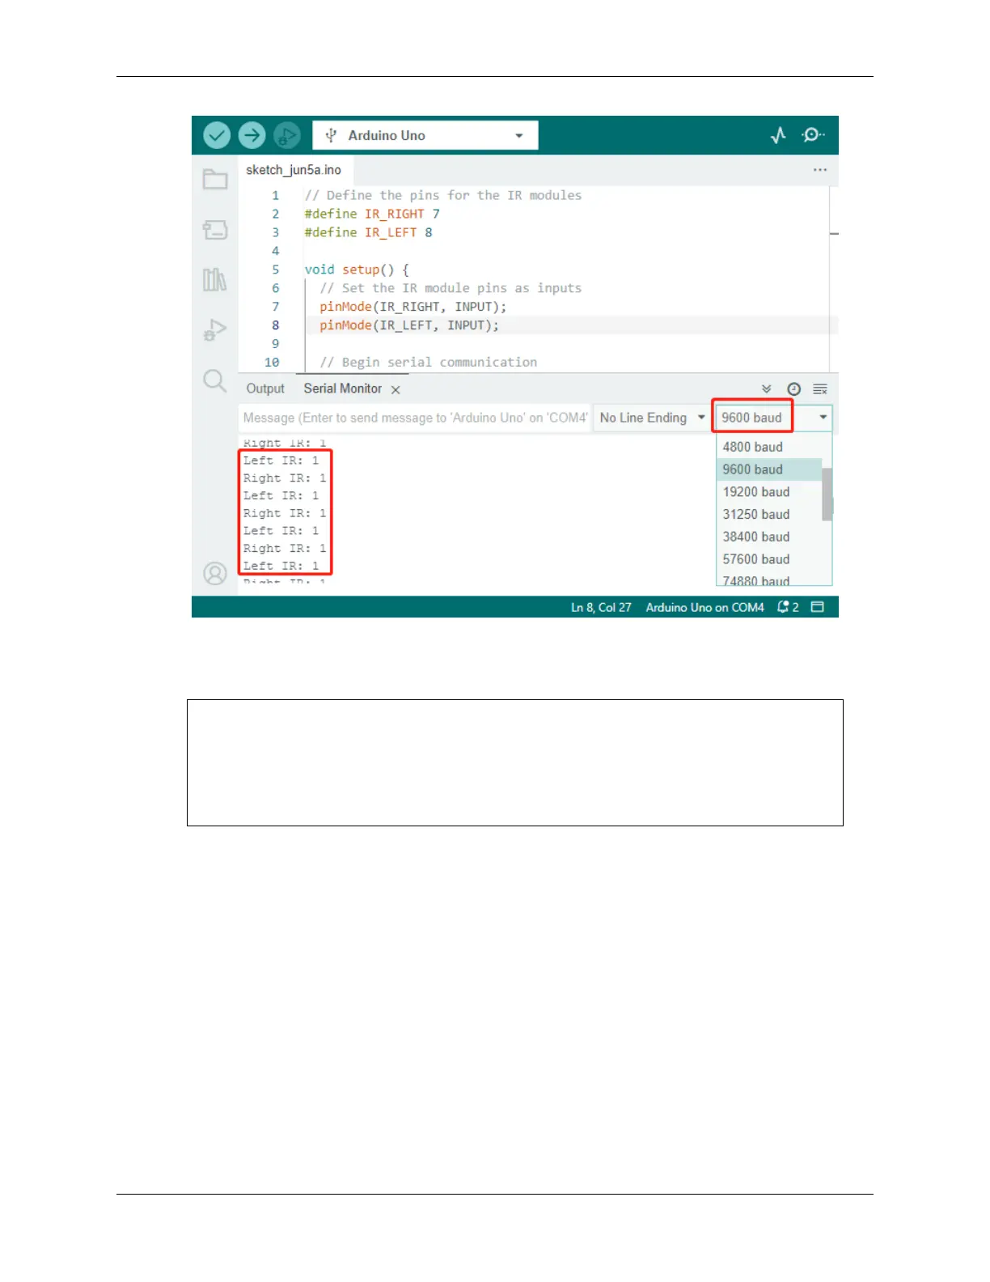This screenshot has height=1282, width=990.
Task: Open the 9600 baud rate dropdown
Action: (x=774, y=418)
